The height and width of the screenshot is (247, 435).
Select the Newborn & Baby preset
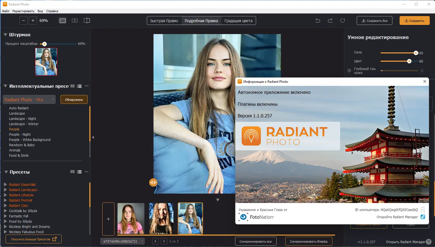[22, 145]
